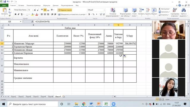Select the column G header
Image resolution: width=190 pixels, height=107 pixels.
point(118,25)
